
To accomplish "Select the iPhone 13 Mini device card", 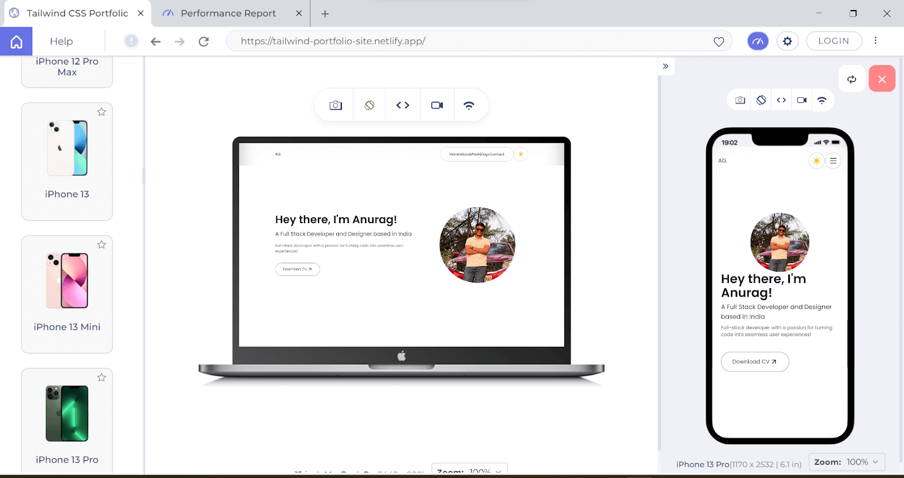I will (67, 294).
